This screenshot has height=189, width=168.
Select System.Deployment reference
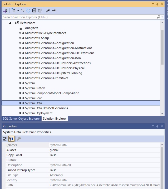39,113
